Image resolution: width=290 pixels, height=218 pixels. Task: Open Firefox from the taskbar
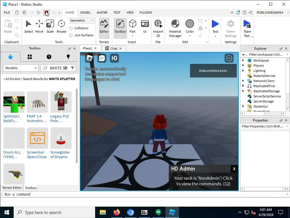(116, 212)
